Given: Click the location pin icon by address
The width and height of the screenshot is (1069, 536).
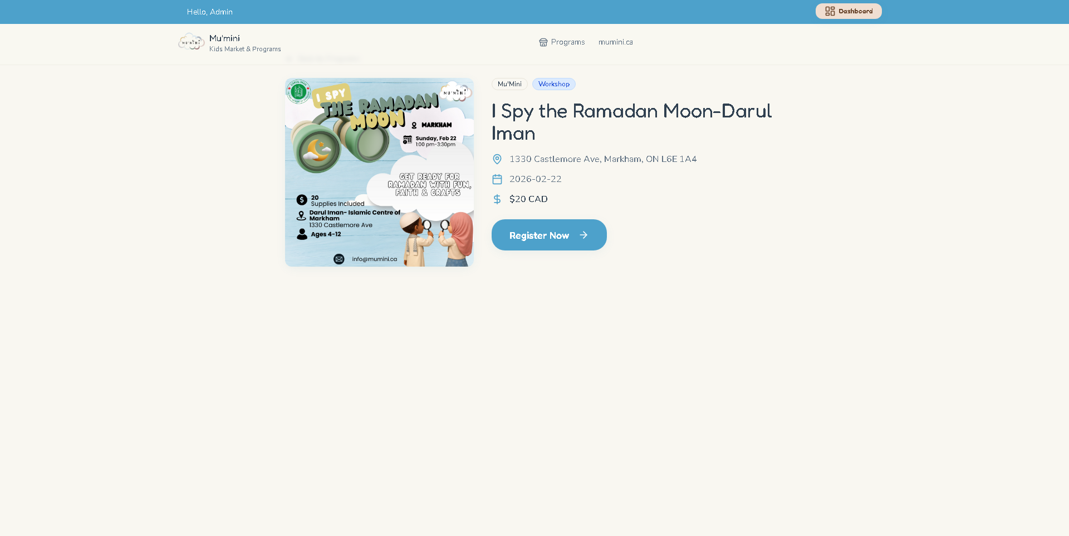Looking at the screenshot, I should click(497, 159).
